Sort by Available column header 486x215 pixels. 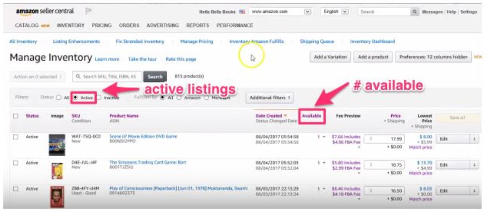[312, 116]
